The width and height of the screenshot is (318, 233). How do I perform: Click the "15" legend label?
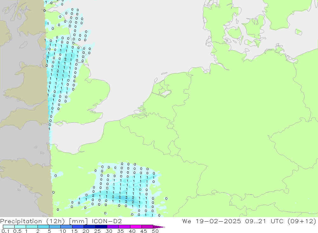point(74,231)
